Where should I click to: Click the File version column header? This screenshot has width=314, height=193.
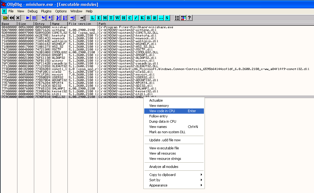click(83, 24)
